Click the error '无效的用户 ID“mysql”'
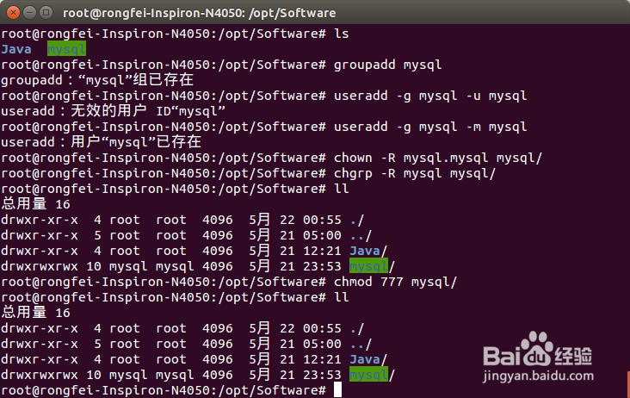Image resolution: width=630 pixels, height=398 pixels. pyautogui.click(x=148, y=111)
